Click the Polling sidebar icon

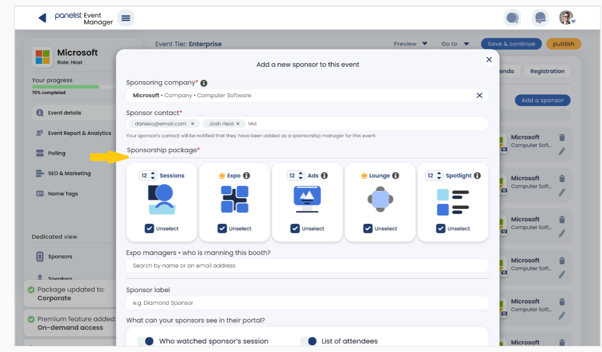(x=39, y=153)
